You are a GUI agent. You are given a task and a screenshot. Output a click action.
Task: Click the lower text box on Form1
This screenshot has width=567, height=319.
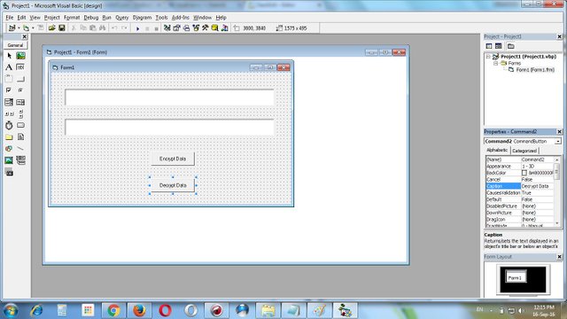169,127
